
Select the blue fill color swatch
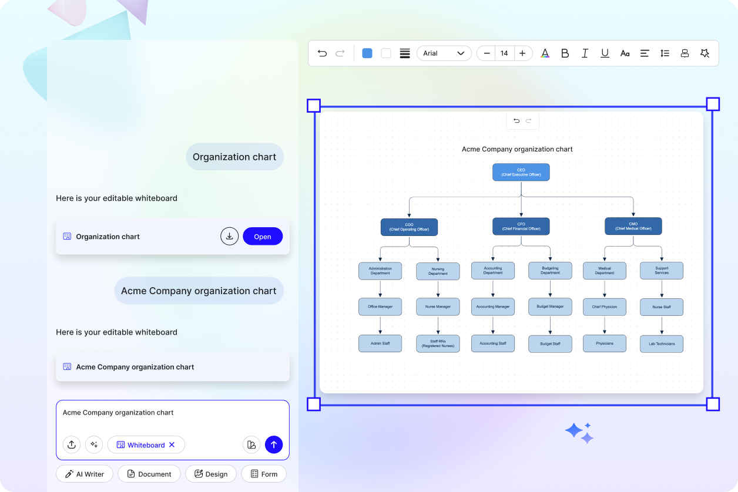pyautogui.click(x=367, y=53)
